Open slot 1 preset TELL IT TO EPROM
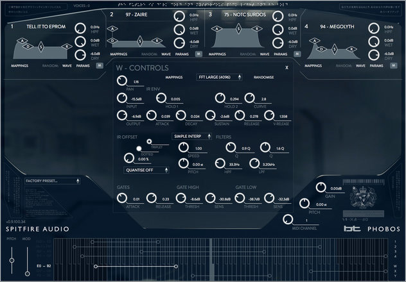Image resolution: width=406 pixels, height=282 pixels. coord(46,27)
